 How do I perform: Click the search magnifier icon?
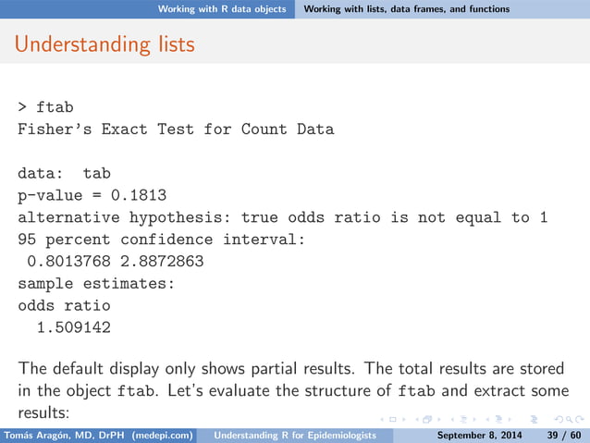(x=570, y=419)
